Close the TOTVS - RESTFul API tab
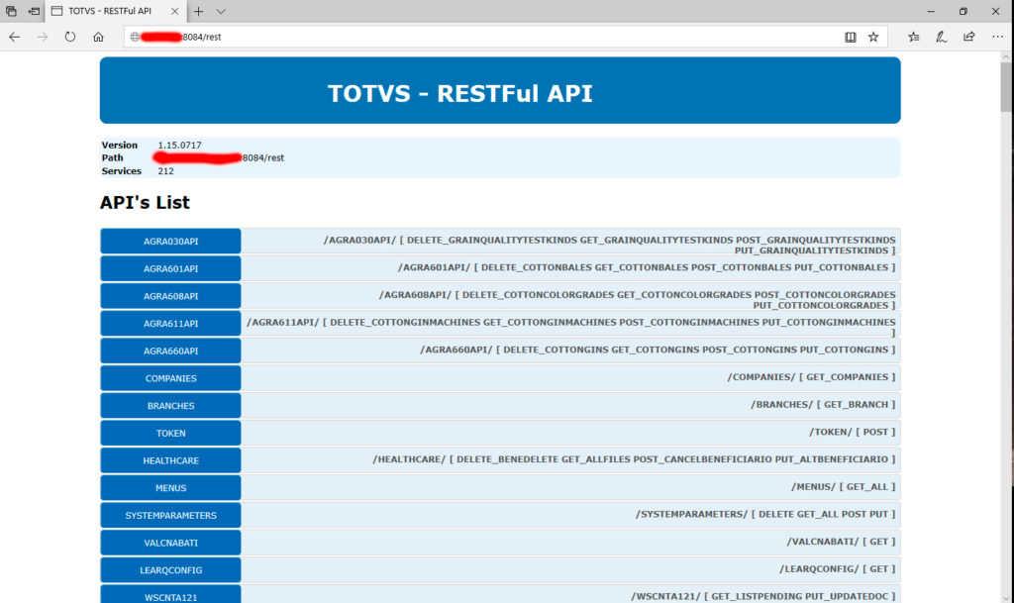This screenshot has width=1014, height=603. click(x=174, y=11)
